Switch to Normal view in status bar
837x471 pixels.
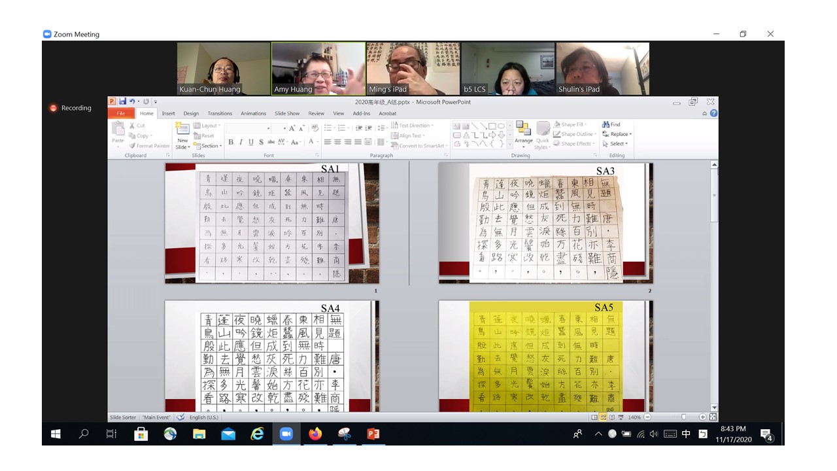tap(594, 417)
